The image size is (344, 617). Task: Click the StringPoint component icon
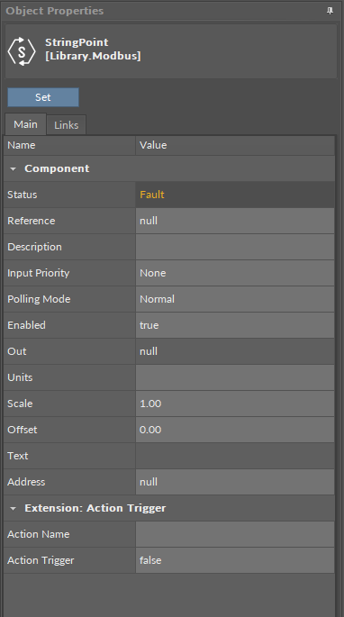point(22,51)
